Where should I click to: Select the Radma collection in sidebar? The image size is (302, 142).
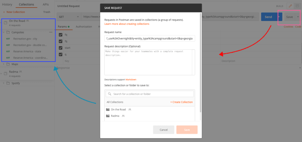tap(13, 72)
